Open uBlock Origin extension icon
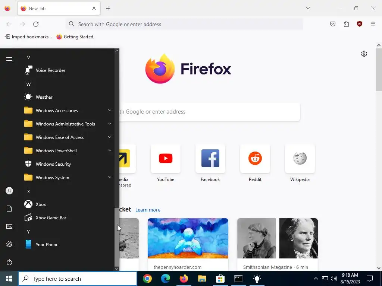 [x=360, y=24]
